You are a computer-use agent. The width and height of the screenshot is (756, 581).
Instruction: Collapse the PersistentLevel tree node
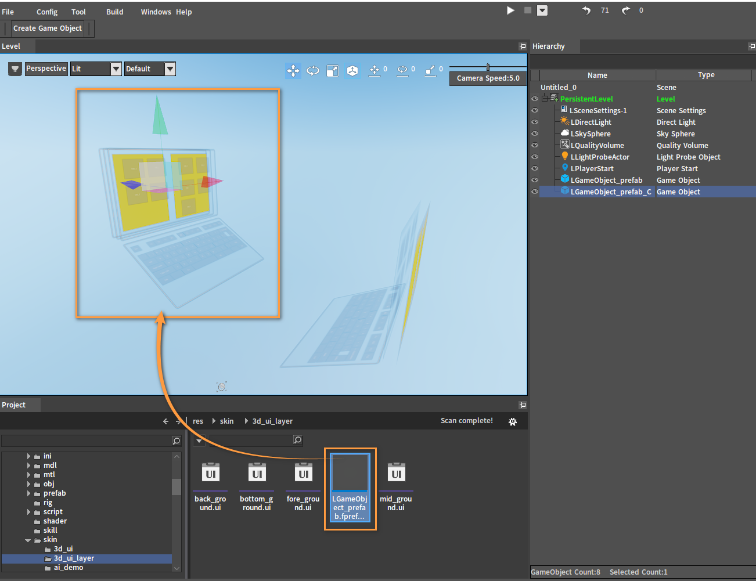pos(545,99)
